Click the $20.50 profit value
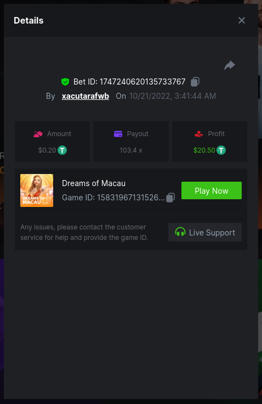Image resolution: width=262 pixels, height=404 pixels. tap(204, 150)
